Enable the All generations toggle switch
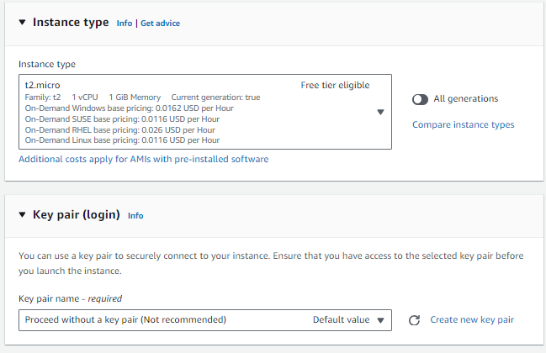Viewport: 546px width, 353px height. (x=421, y=99)
